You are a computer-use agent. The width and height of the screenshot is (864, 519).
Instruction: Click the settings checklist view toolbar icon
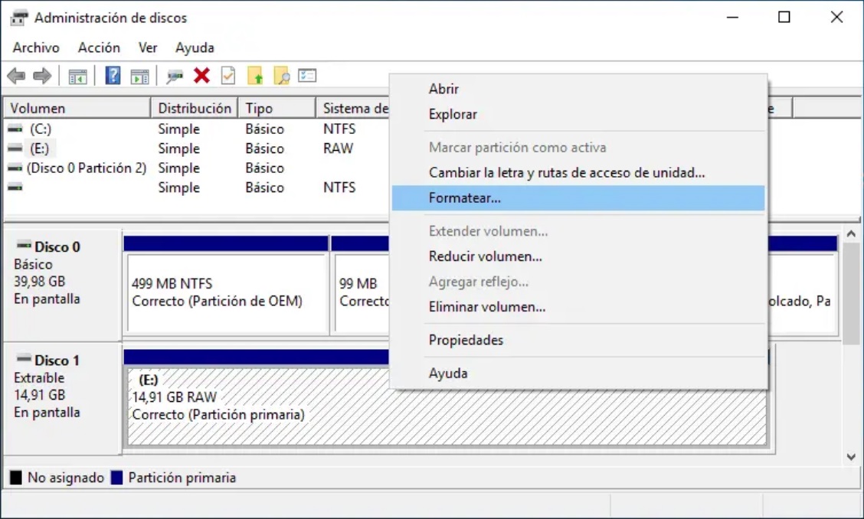tap(307, 76)
